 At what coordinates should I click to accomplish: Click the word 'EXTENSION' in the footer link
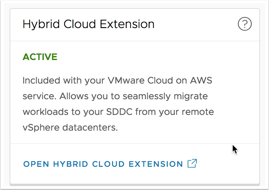click(x=156, y=164)
